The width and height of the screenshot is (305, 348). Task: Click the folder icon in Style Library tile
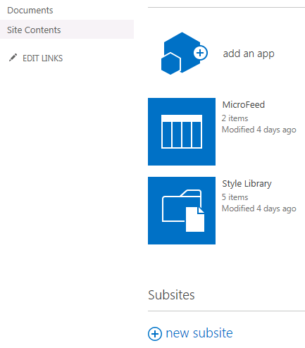point(182,206)
